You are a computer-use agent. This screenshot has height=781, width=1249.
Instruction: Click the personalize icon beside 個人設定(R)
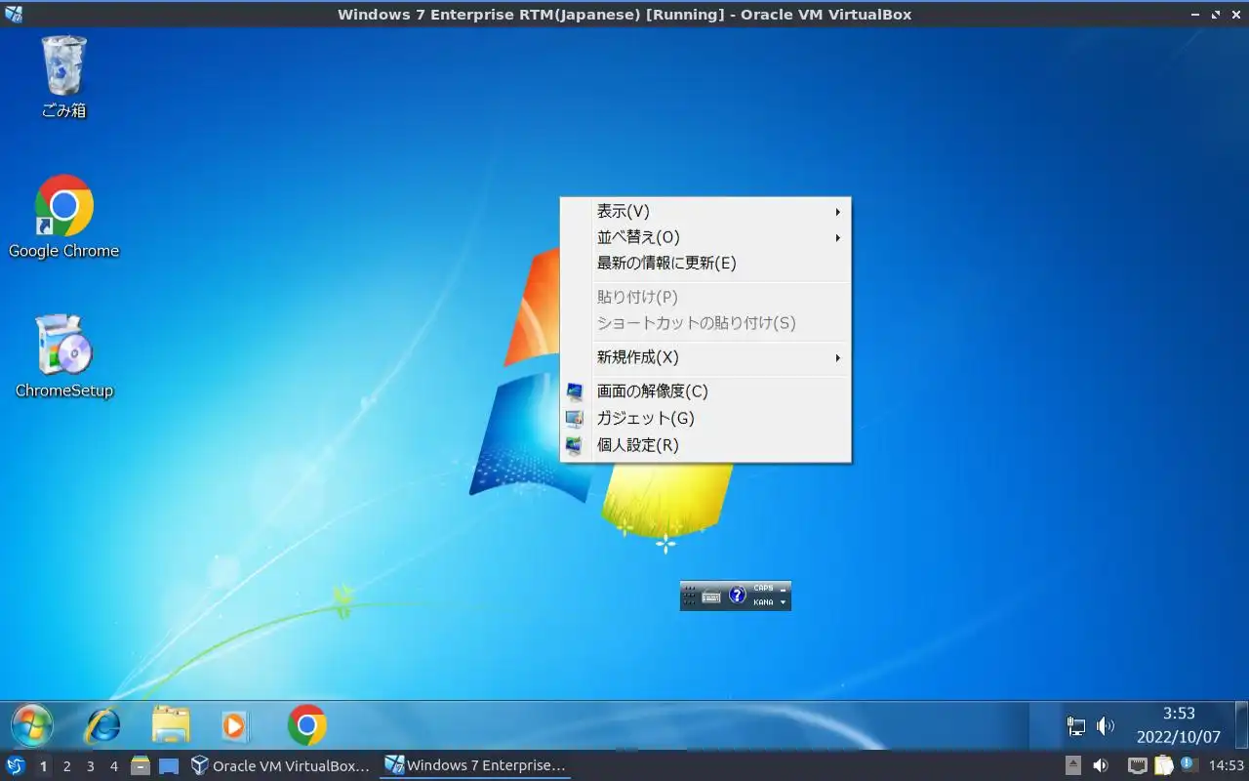click(x=575, y=445)
